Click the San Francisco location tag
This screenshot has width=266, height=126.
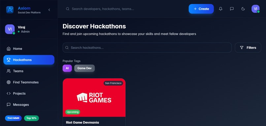click(x=113, y=83)
